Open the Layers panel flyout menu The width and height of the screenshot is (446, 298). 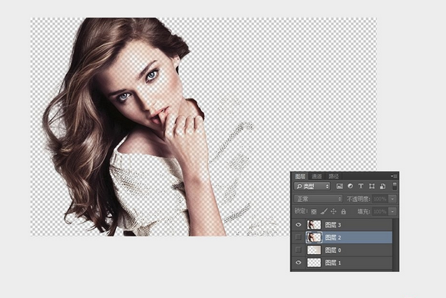(x=395, y=176)
